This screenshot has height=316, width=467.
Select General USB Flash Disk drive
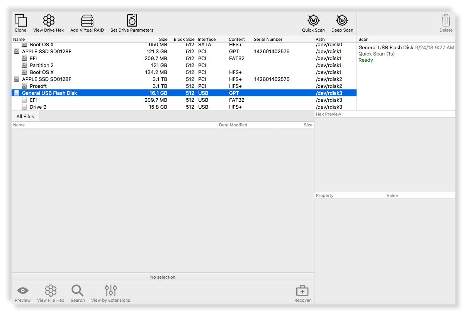tap(49, 93)
